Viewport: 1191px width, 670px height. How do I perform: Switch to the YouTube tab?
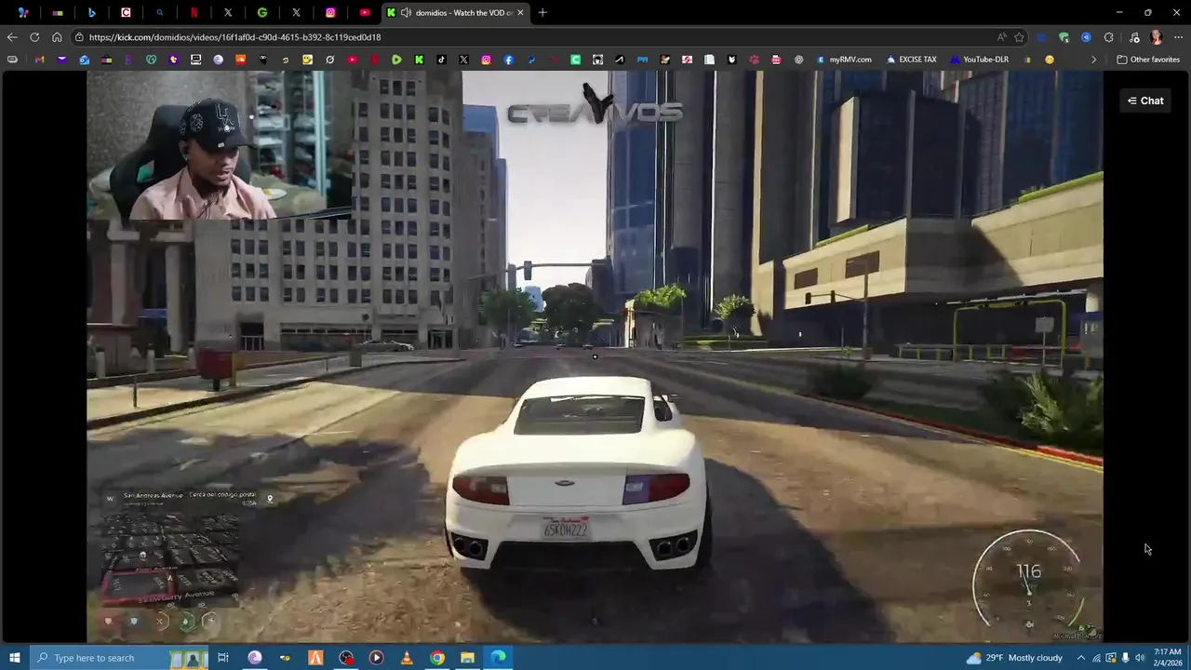tap(365, 12)
